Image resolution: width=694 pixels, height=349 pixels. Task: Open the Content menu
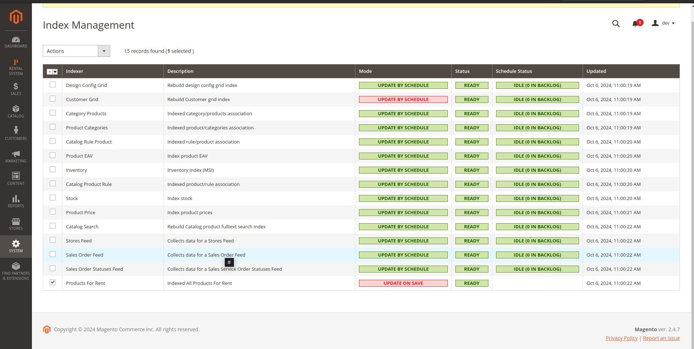[16, 179]
